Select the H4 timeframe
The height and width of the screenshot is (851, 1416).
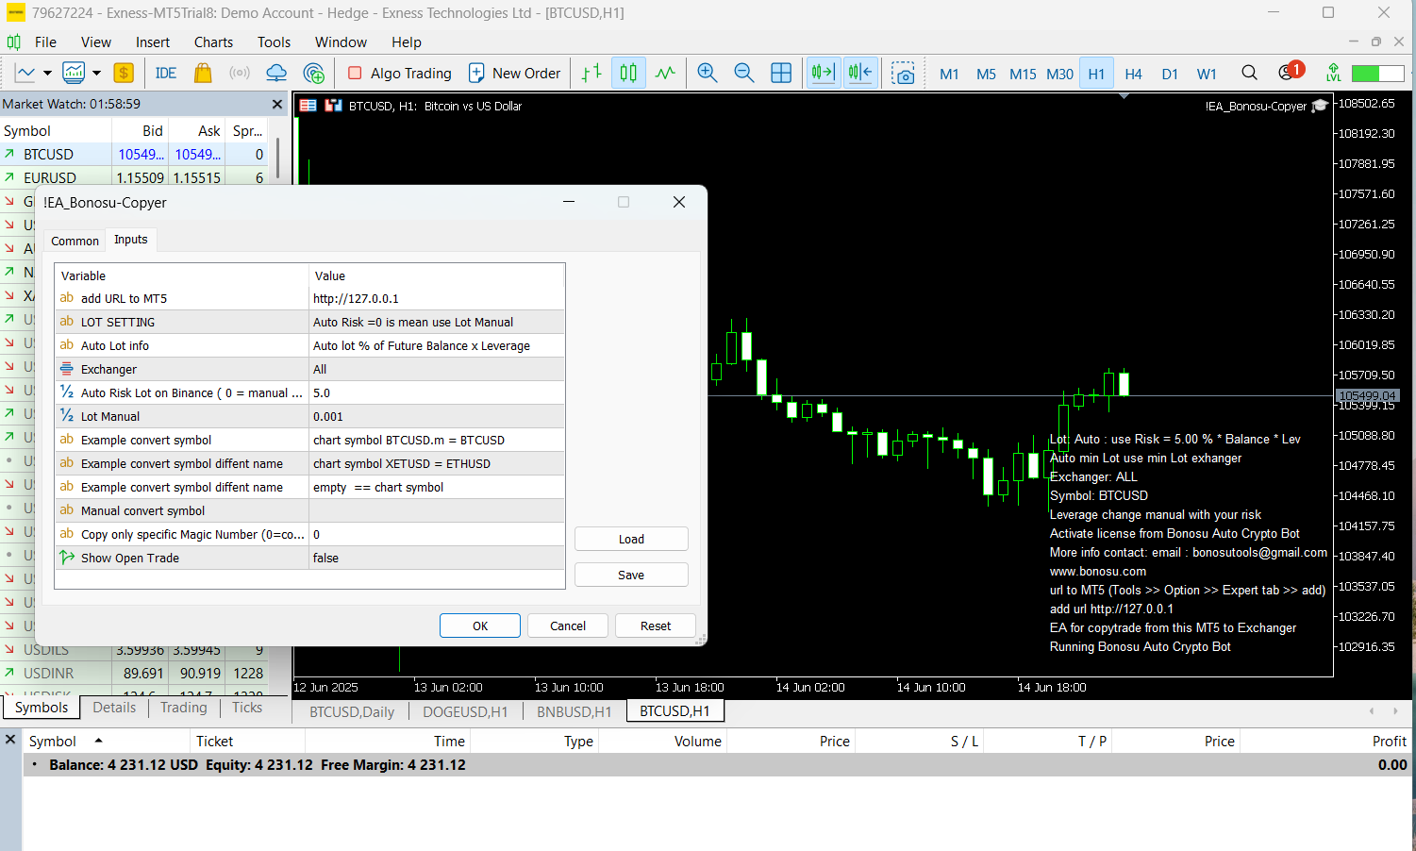pos(1133,74)
